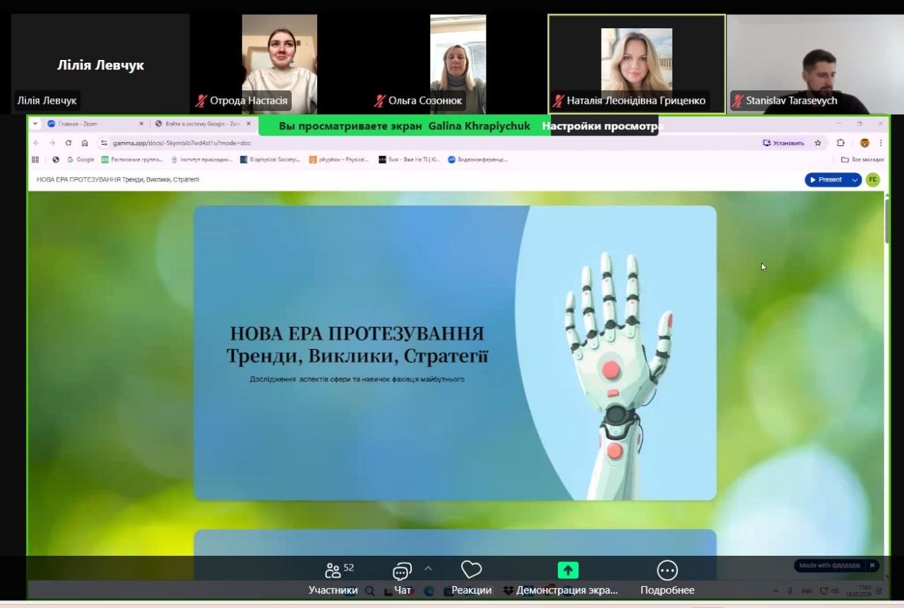
Task: Click the Установить install button
Action: click(783, 143)
